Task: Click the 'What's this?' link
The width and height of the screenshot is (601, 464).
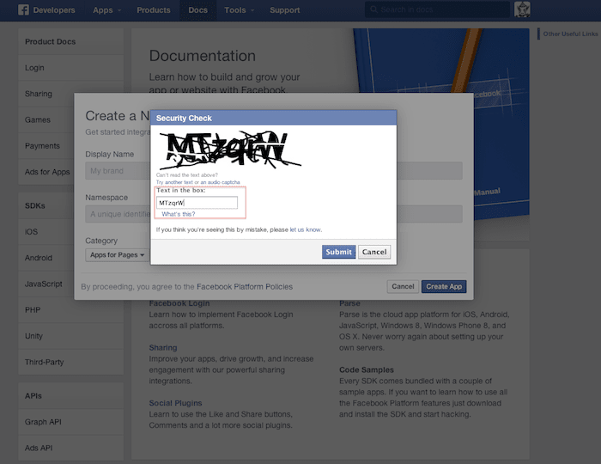Action: click(178, 214)
